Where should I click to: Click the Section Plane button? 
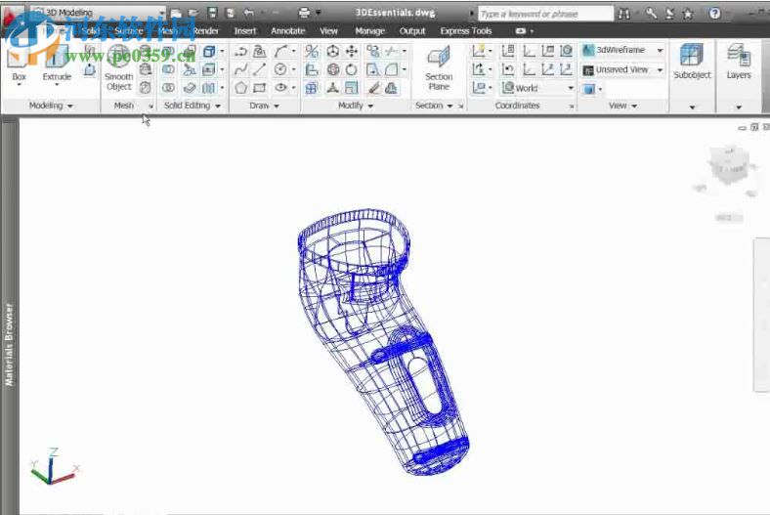439,67
